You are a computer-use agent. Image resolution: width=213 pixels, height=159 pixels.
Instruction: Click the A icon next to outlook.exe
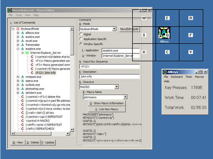(23, 85)
